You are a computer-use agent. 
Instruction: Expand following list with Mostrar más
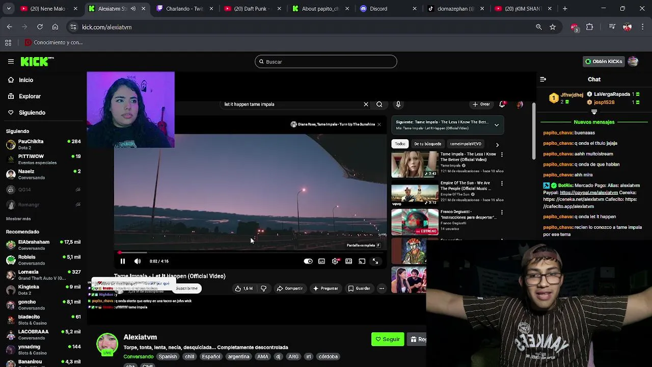(18, 219)
